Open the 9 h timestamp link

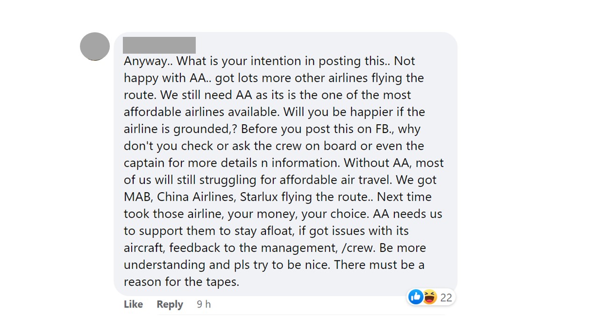point(204,304)
